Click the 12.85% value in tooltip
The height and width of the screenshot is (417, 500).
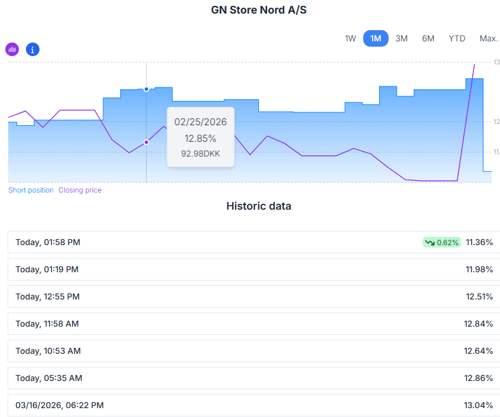[x=200, y=138]
